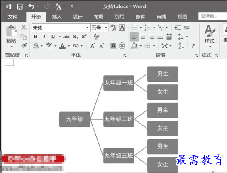Click the Redo icon in the title bar
This screenshot has height=173, width=227.
(x=47, y=7)
